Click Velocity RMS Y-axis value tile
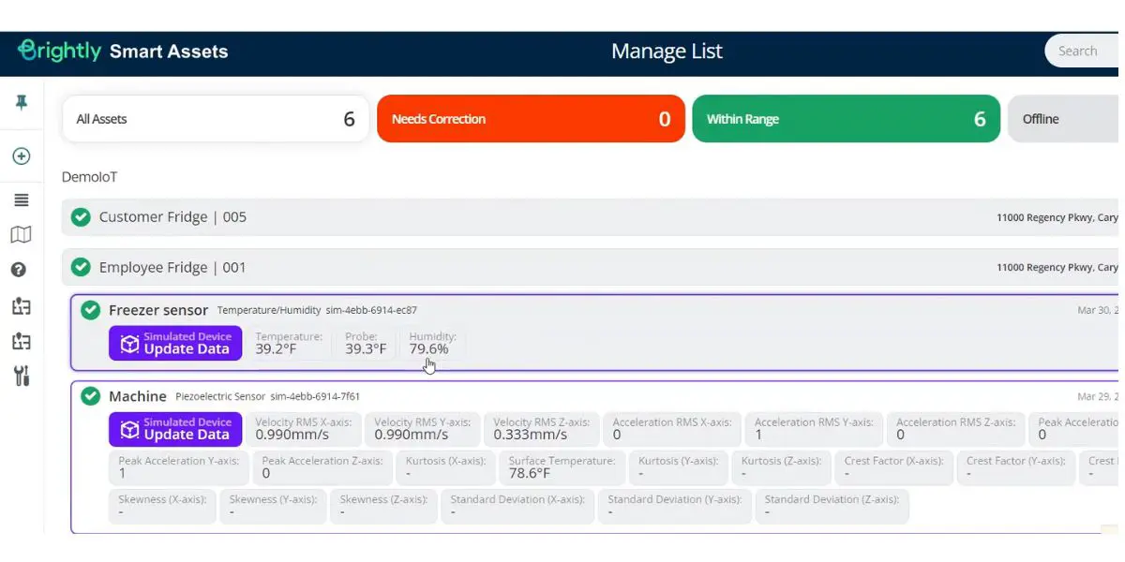This screenshot has height=562, width=1125. coord(423,429)
